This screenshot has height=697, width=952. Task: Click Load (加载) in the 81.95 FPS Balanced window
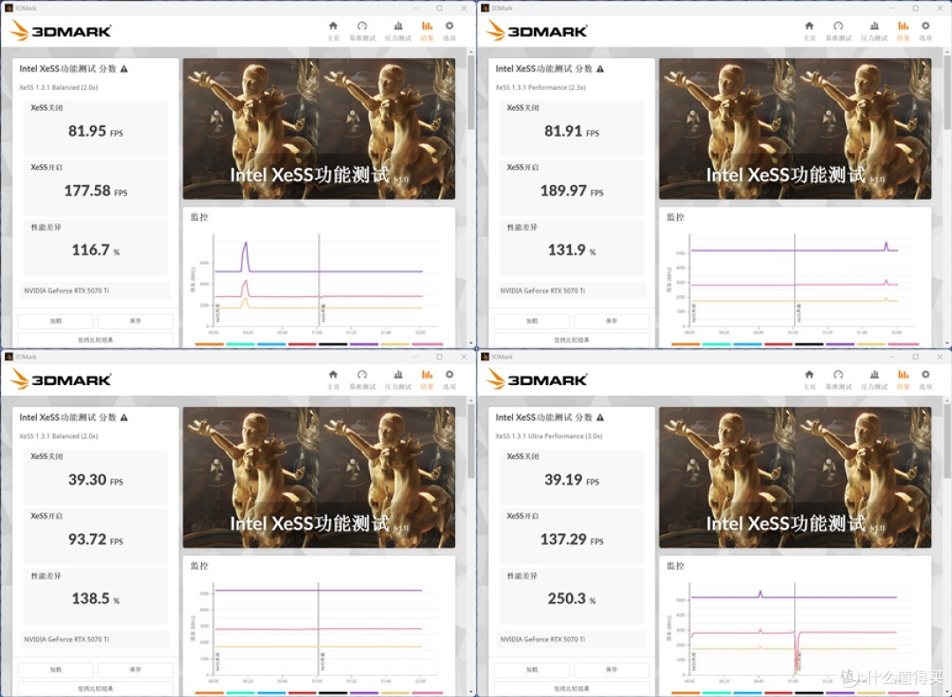(56, 321)
